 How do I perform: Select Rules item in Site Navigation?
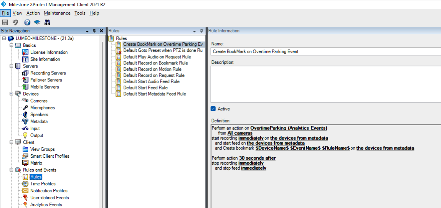pyautogui.click(x=36, y=177)
